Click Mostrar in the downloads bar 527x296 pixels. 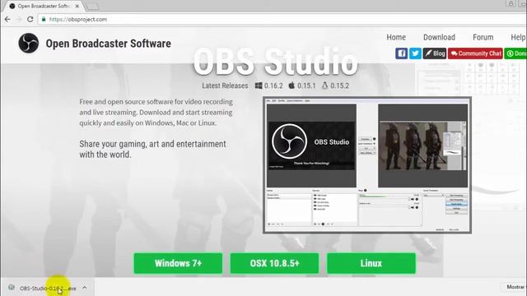click(516, 287)
